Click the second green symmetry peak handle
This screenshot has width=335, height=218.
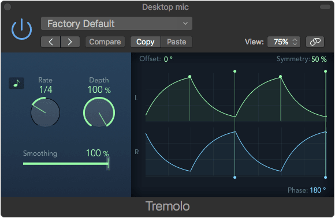(x=281, y=76)
